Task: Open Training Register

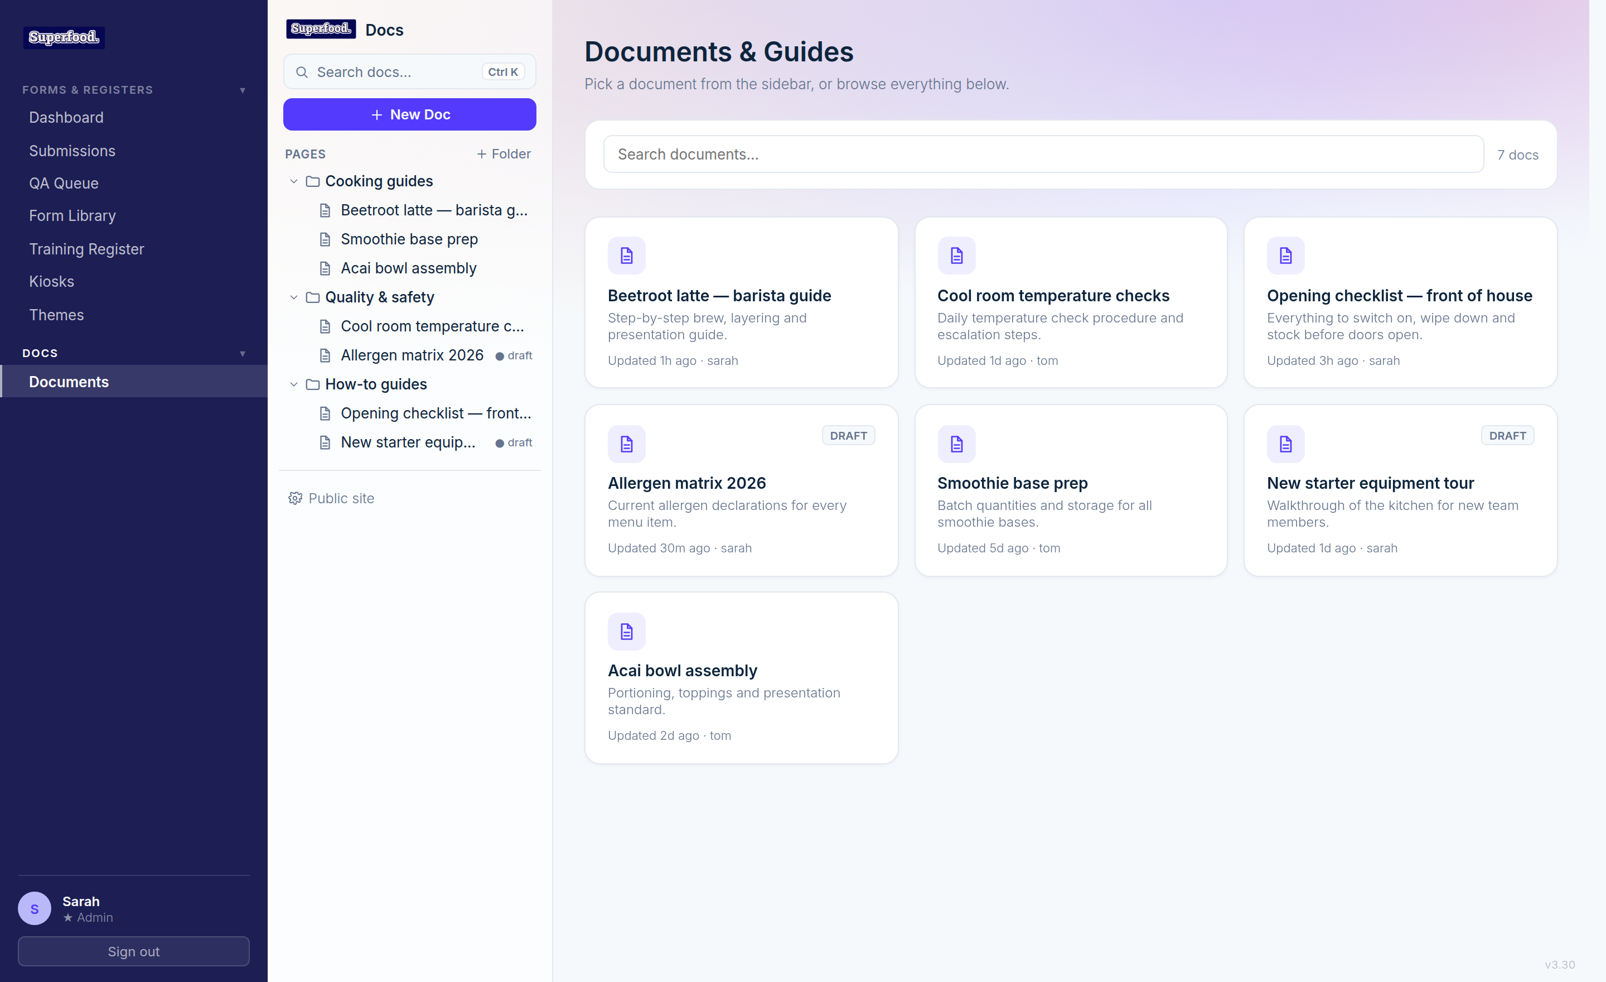Action: (134, 249)
